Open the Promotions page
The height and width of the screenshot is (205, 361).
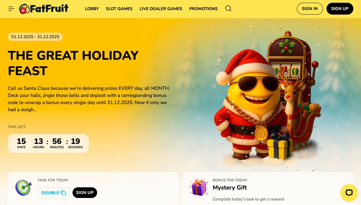[x=203, y=9]
